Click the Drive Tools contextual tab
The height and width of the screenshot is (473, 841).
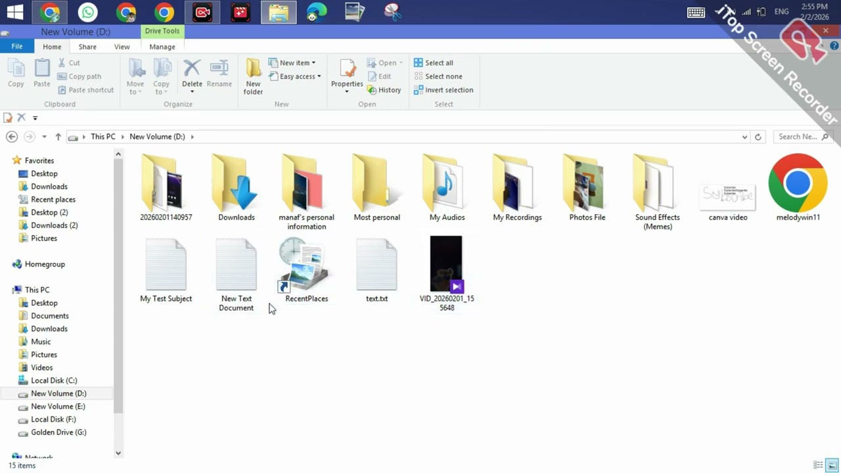point(162,31)
